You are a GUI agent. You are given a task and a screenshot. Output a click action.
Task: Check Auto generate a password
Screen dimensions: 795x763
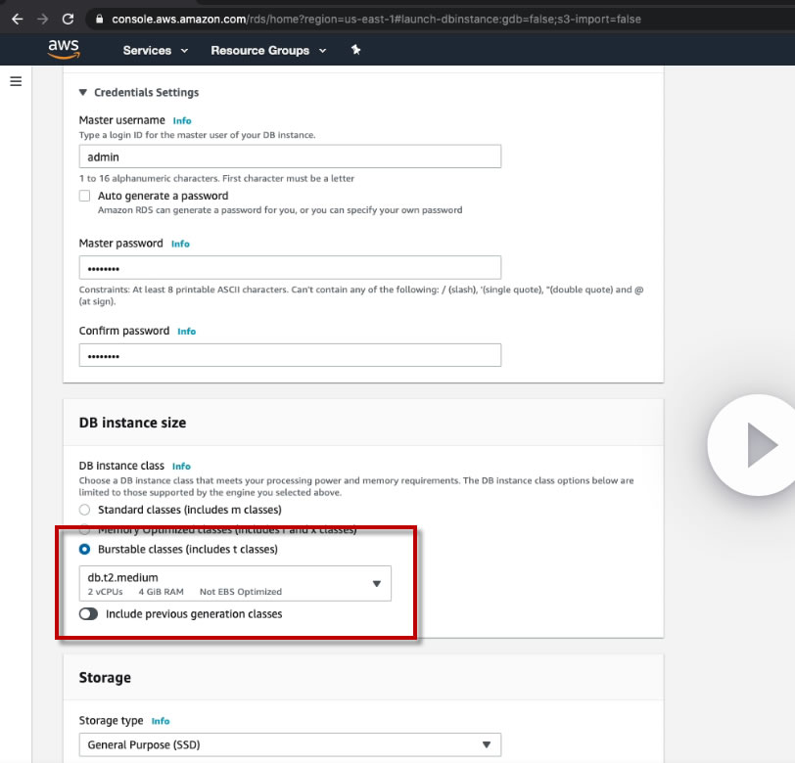84,196
